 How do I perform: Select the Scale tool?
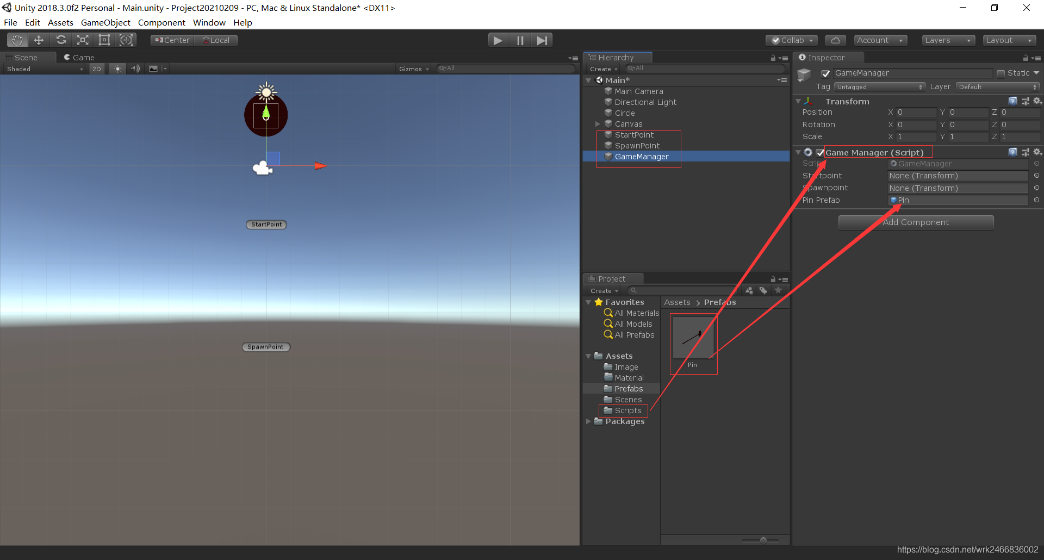[82, 40]
